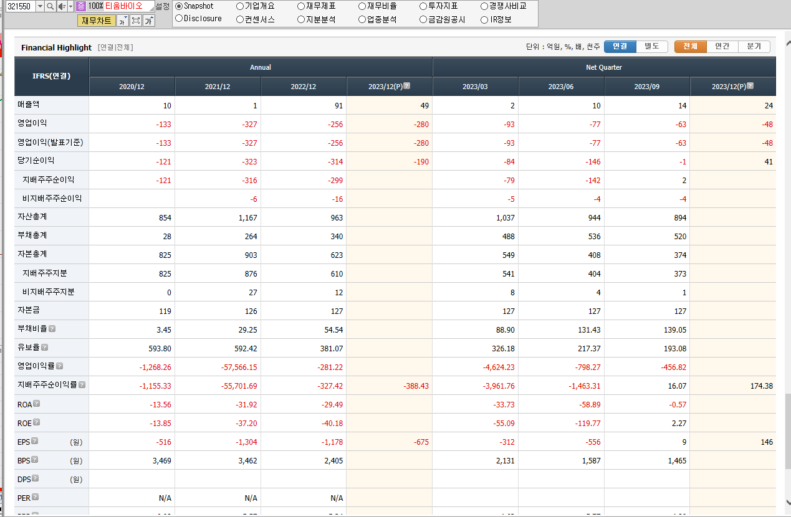This screenshot has width=791, height=517.
Task: Click the 자산총계 row label
Action: point(32,217)
